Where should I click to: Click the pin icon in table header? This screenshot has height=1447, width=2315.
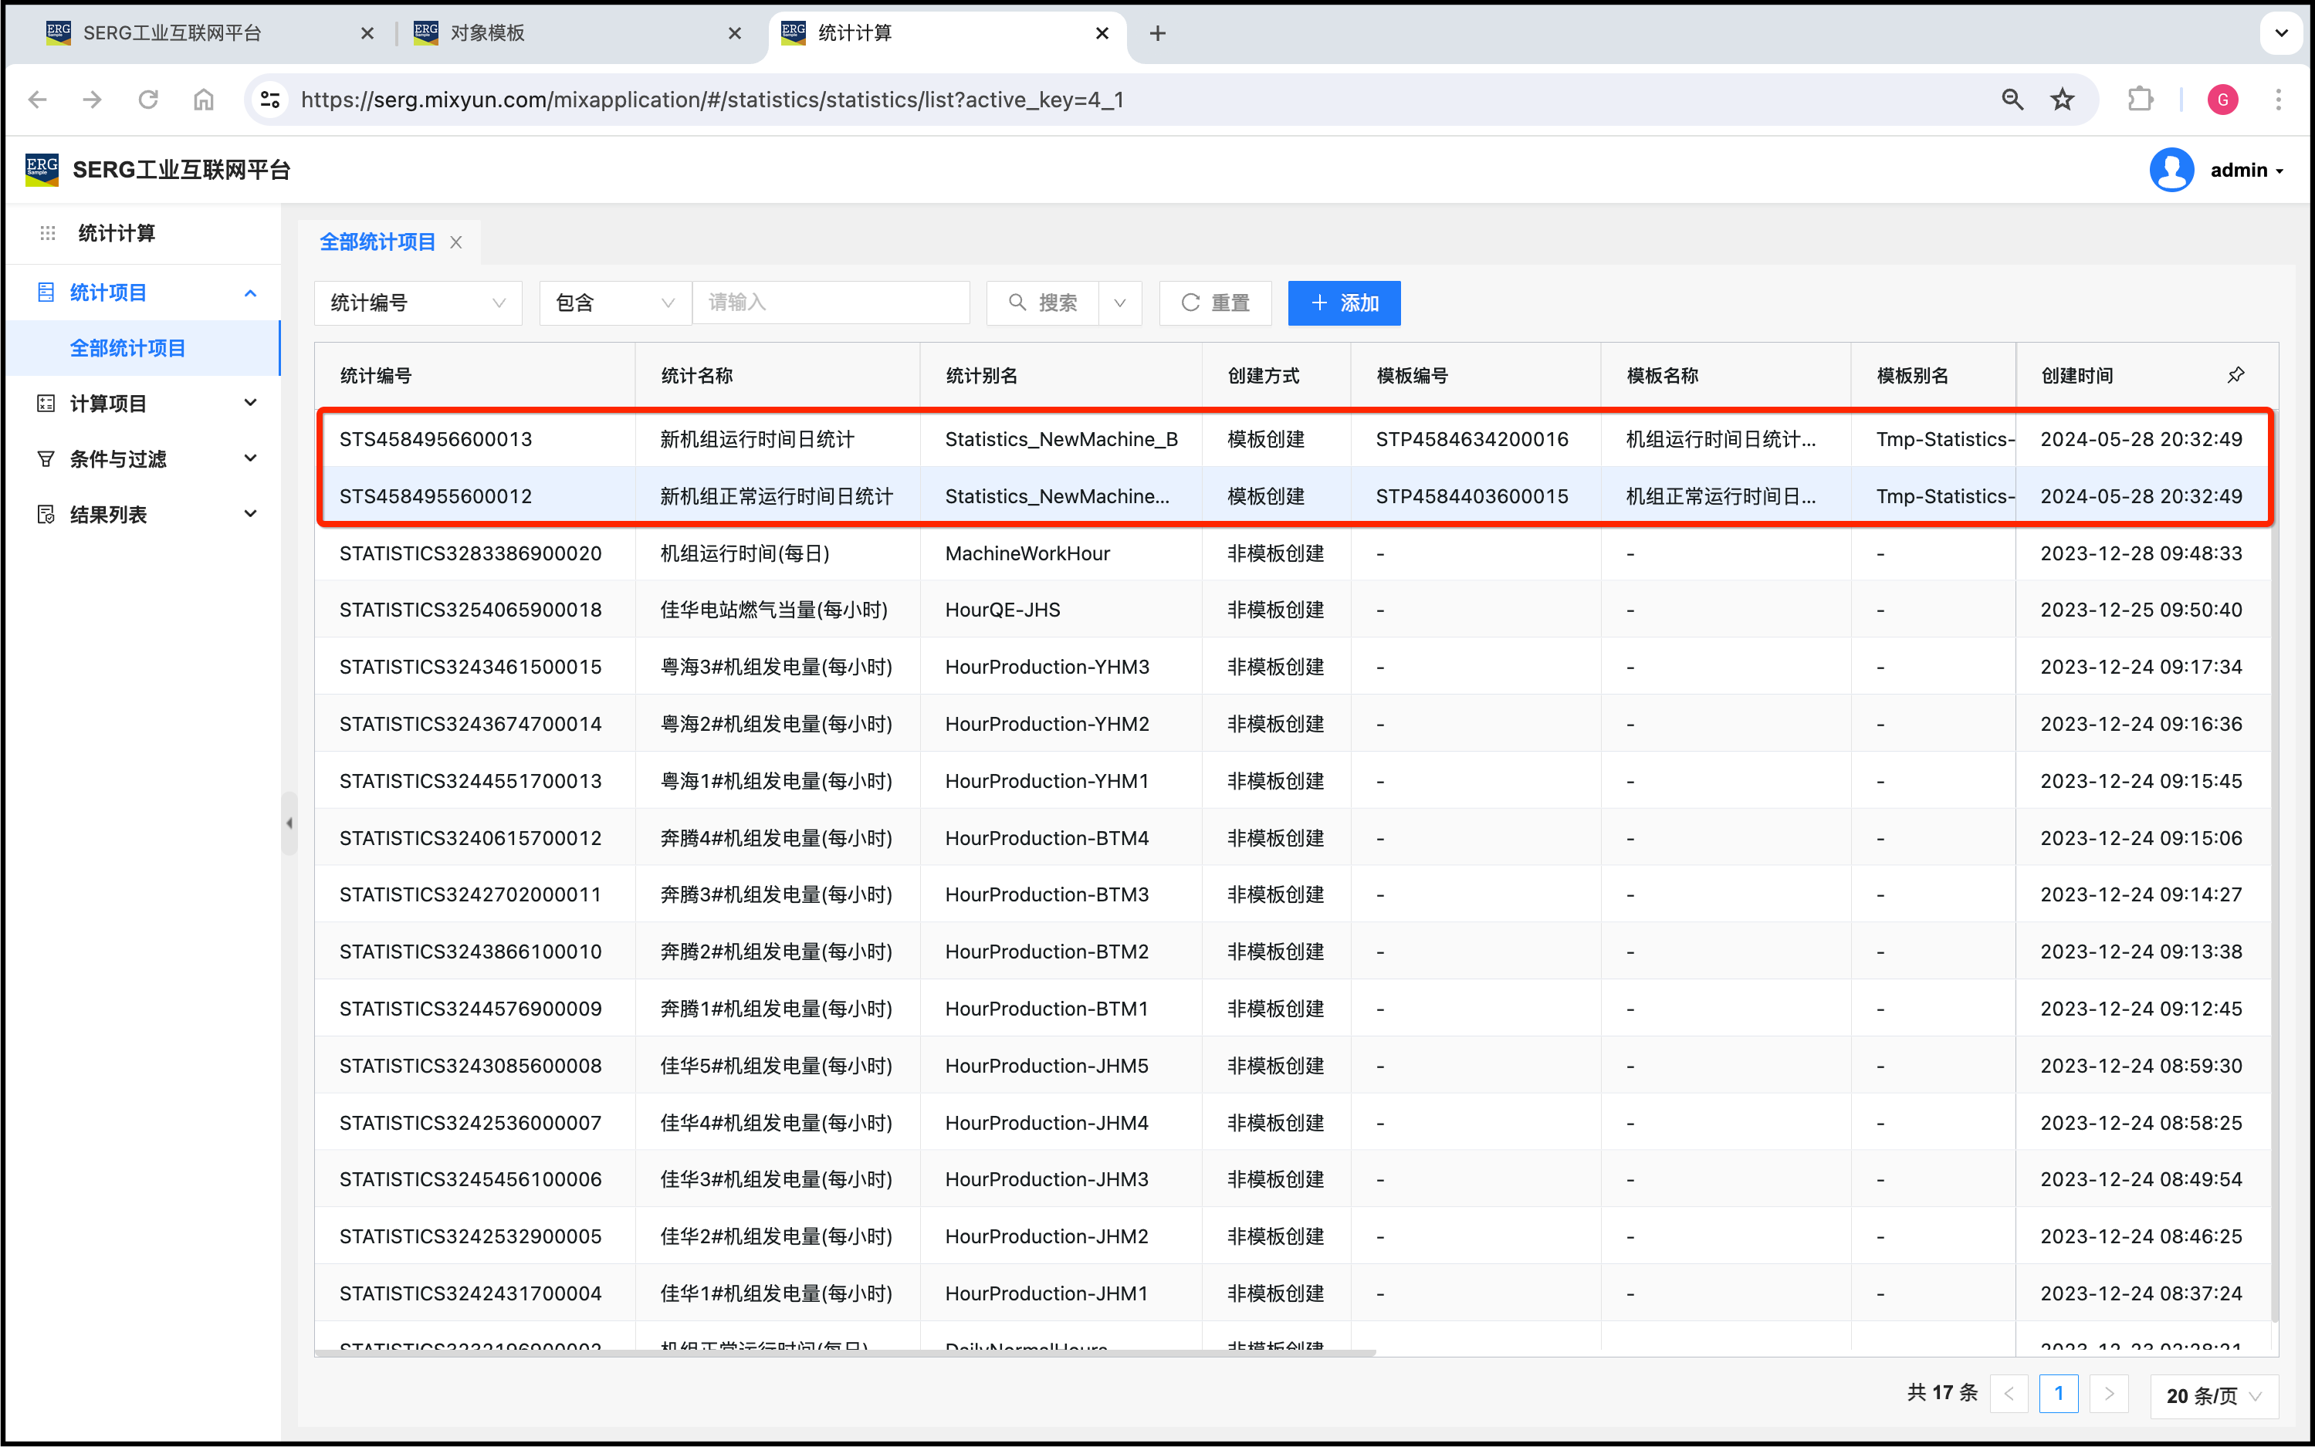2235,375
